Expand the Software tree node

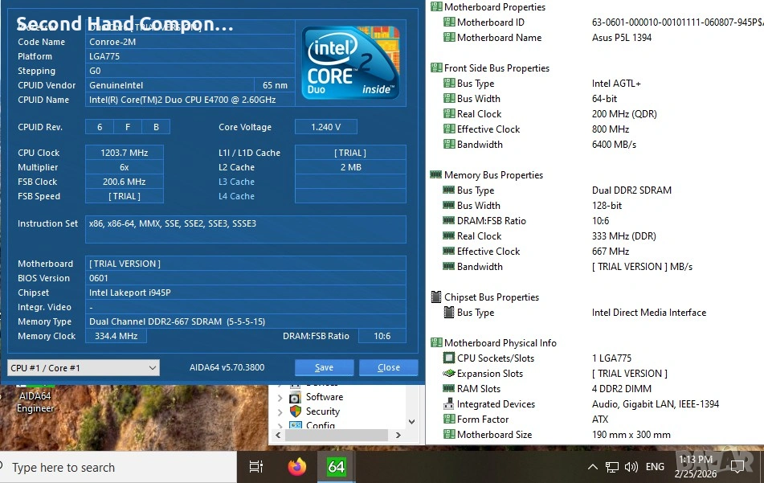(280, 398)
